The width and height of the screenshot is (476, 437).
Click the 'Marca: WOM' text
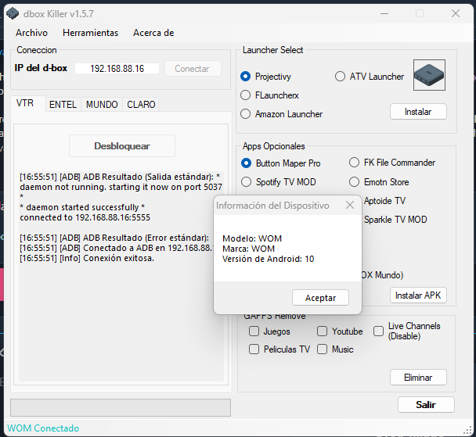click(x=248, y=249)
